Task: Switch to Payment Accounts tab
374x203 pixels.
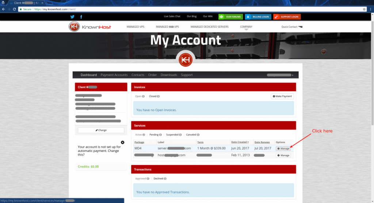Action: tap(114, 75)
